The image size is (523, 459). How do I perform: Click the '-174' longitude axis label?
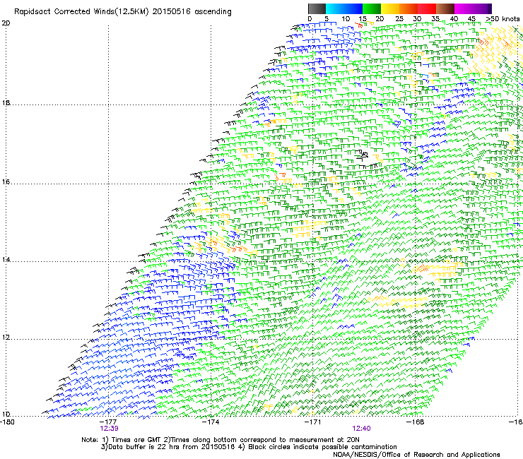(211, 422)
